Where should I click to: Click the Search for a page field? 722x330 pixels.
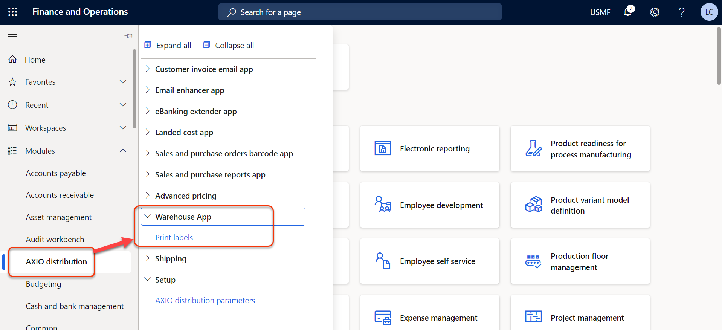pos(360,12)
